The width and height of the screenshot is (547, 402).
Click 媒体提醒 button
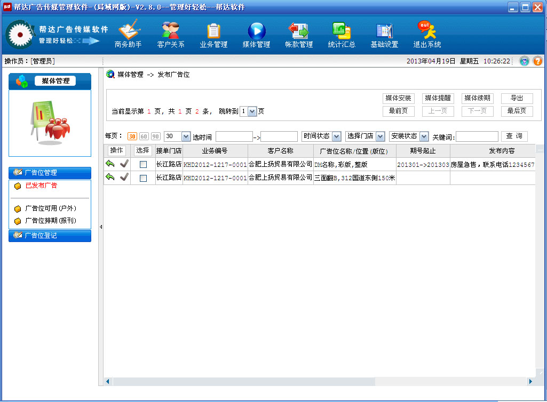tap(438, 98)
